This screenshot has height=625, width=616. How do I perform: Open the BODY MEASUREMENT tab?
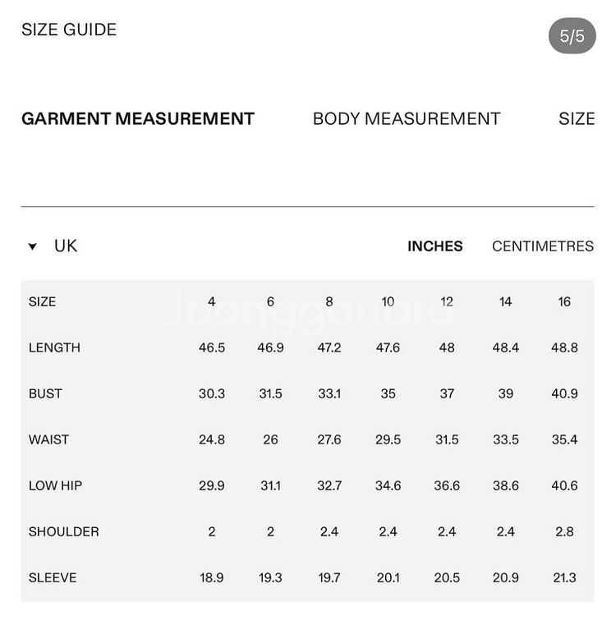[407, 119]
